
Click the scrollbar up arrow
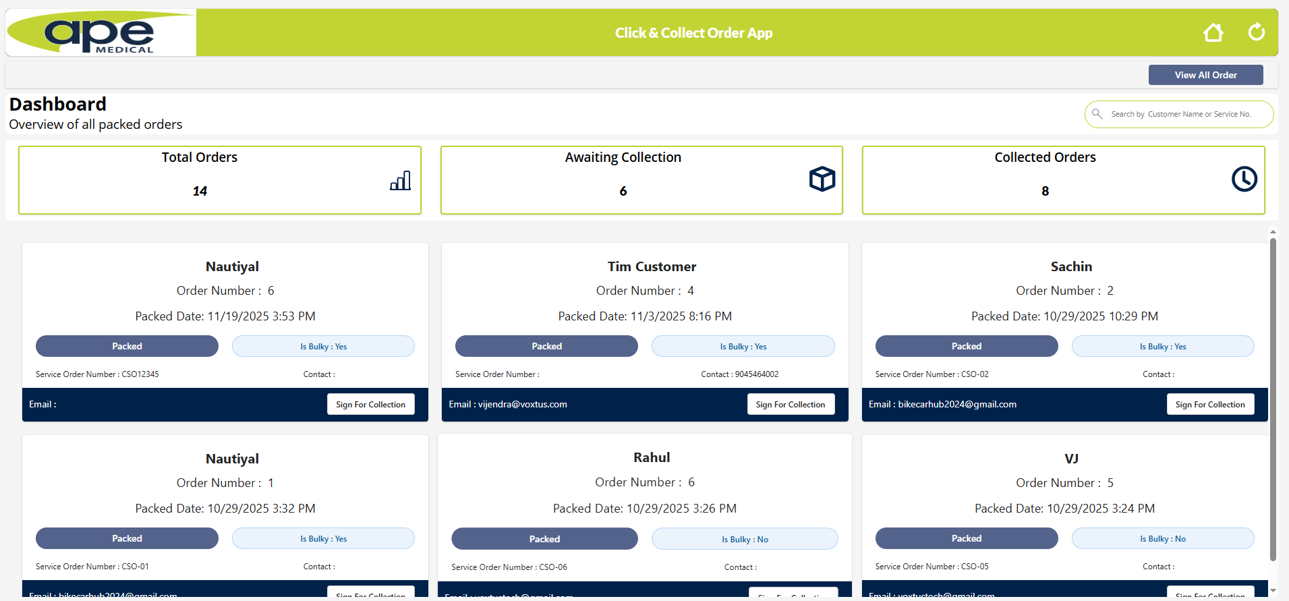click(1273, 232)
